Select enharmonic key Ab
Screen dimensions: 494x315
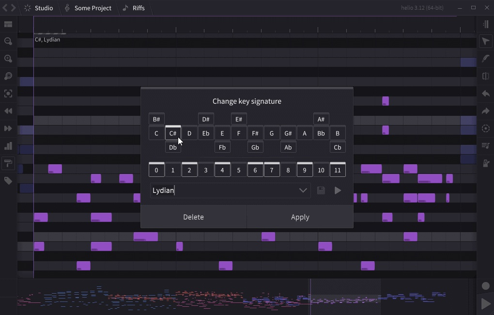click(x=288, y=147)
